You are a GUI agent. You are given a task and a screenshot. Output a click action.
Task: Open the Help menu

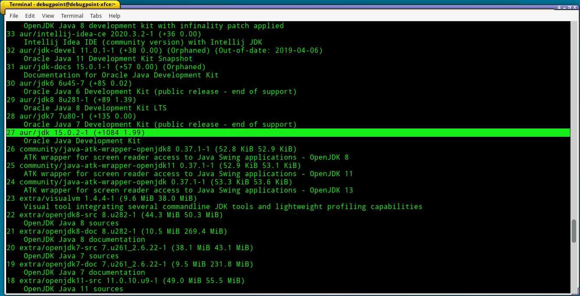[x=114, y=16]
